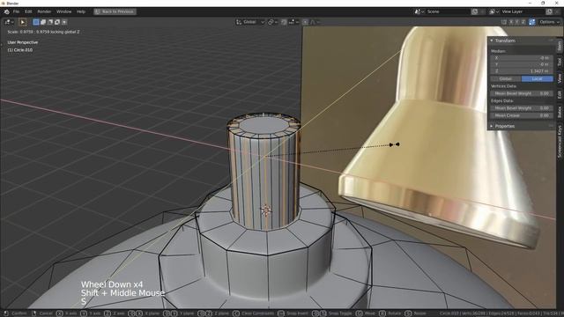Click the '(1) Circle.010' object label
Screen dimensions: 564x317
19,49
